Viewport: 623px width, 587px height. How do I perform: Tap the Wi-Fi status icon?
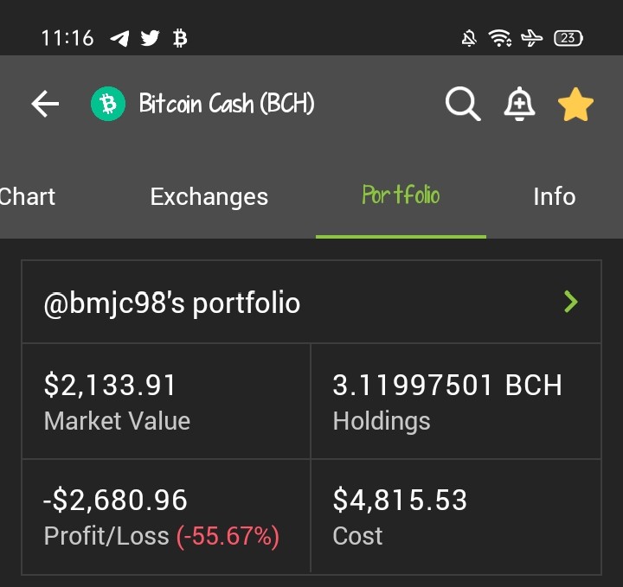pyautogui.click(x=500, y=38)
